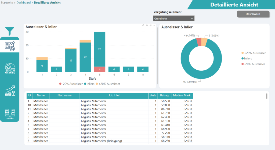Open the Vergütungselement Grundlohn dropdown
Viewport: 275px width, 150px height.
(x=174, y=18)
